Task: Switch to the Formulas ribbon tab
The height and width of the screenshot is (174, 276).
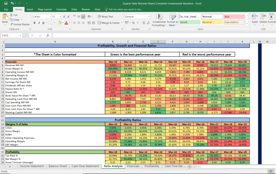Action: 61,9
